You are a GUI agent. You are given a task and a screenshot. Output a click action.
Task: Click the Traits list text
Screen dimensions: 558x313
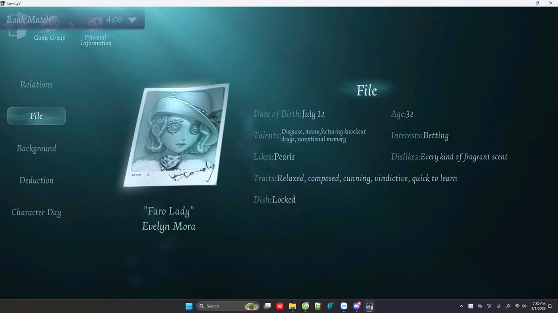coord(367,178)
